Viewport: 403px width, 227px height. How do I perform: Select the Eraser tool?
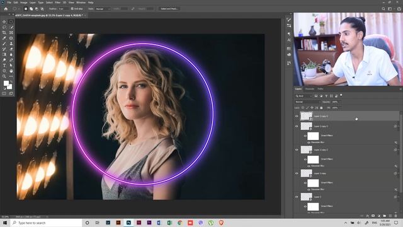click(x=11, y=49)
